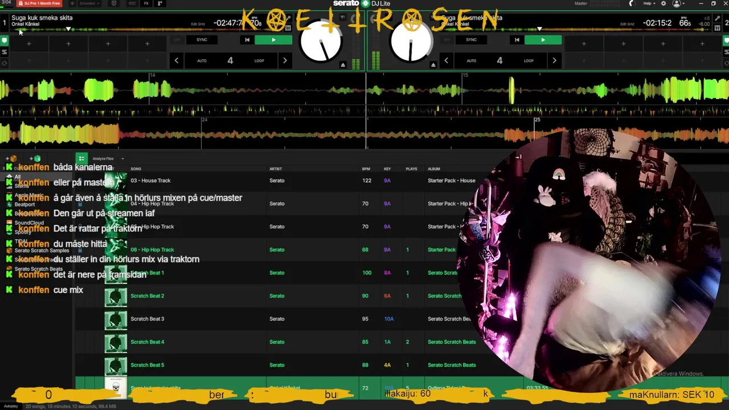Toggle the library list view icon
Image resolution: width=729 pixels, height=410 pixels.
click(81, 158)
